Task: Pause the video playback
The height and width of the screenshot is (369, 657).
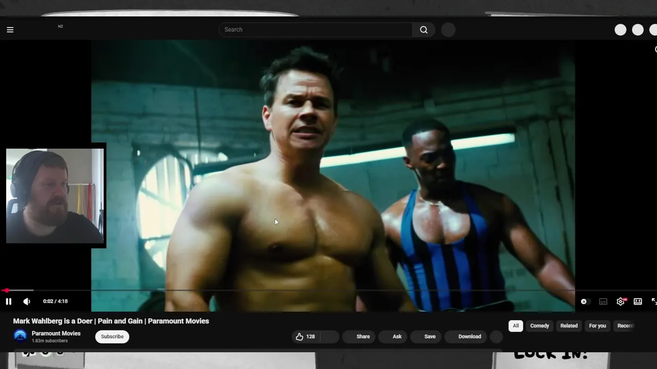Action: (8, 301)
